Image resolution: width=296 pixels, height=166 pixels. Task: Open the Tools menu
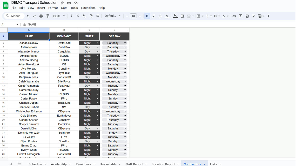[74, 8]
